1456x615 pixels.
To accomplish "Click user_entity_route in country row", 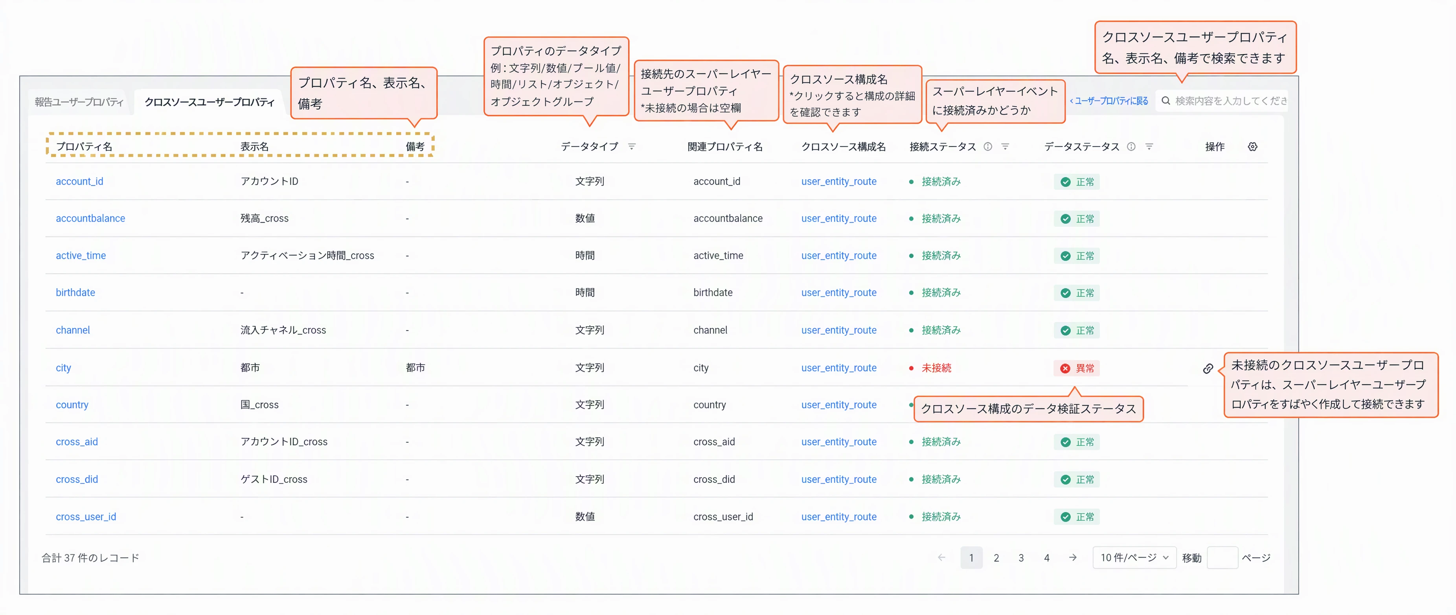I will point(839,405).
